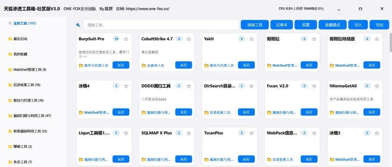
Task: Click the 框架漏洞利用工具 folder icon
Action: pyautogui.click(x=10, y=131)
